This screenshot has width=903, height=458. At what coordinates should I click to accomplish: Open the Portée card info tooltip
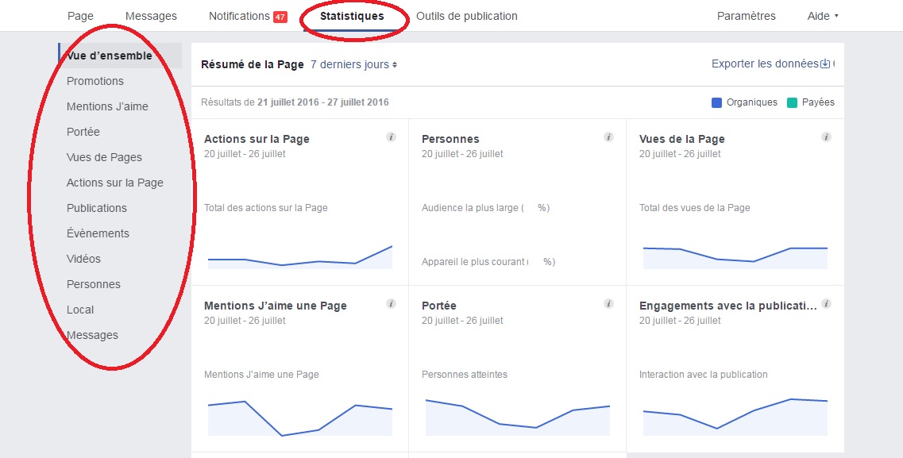608,303
